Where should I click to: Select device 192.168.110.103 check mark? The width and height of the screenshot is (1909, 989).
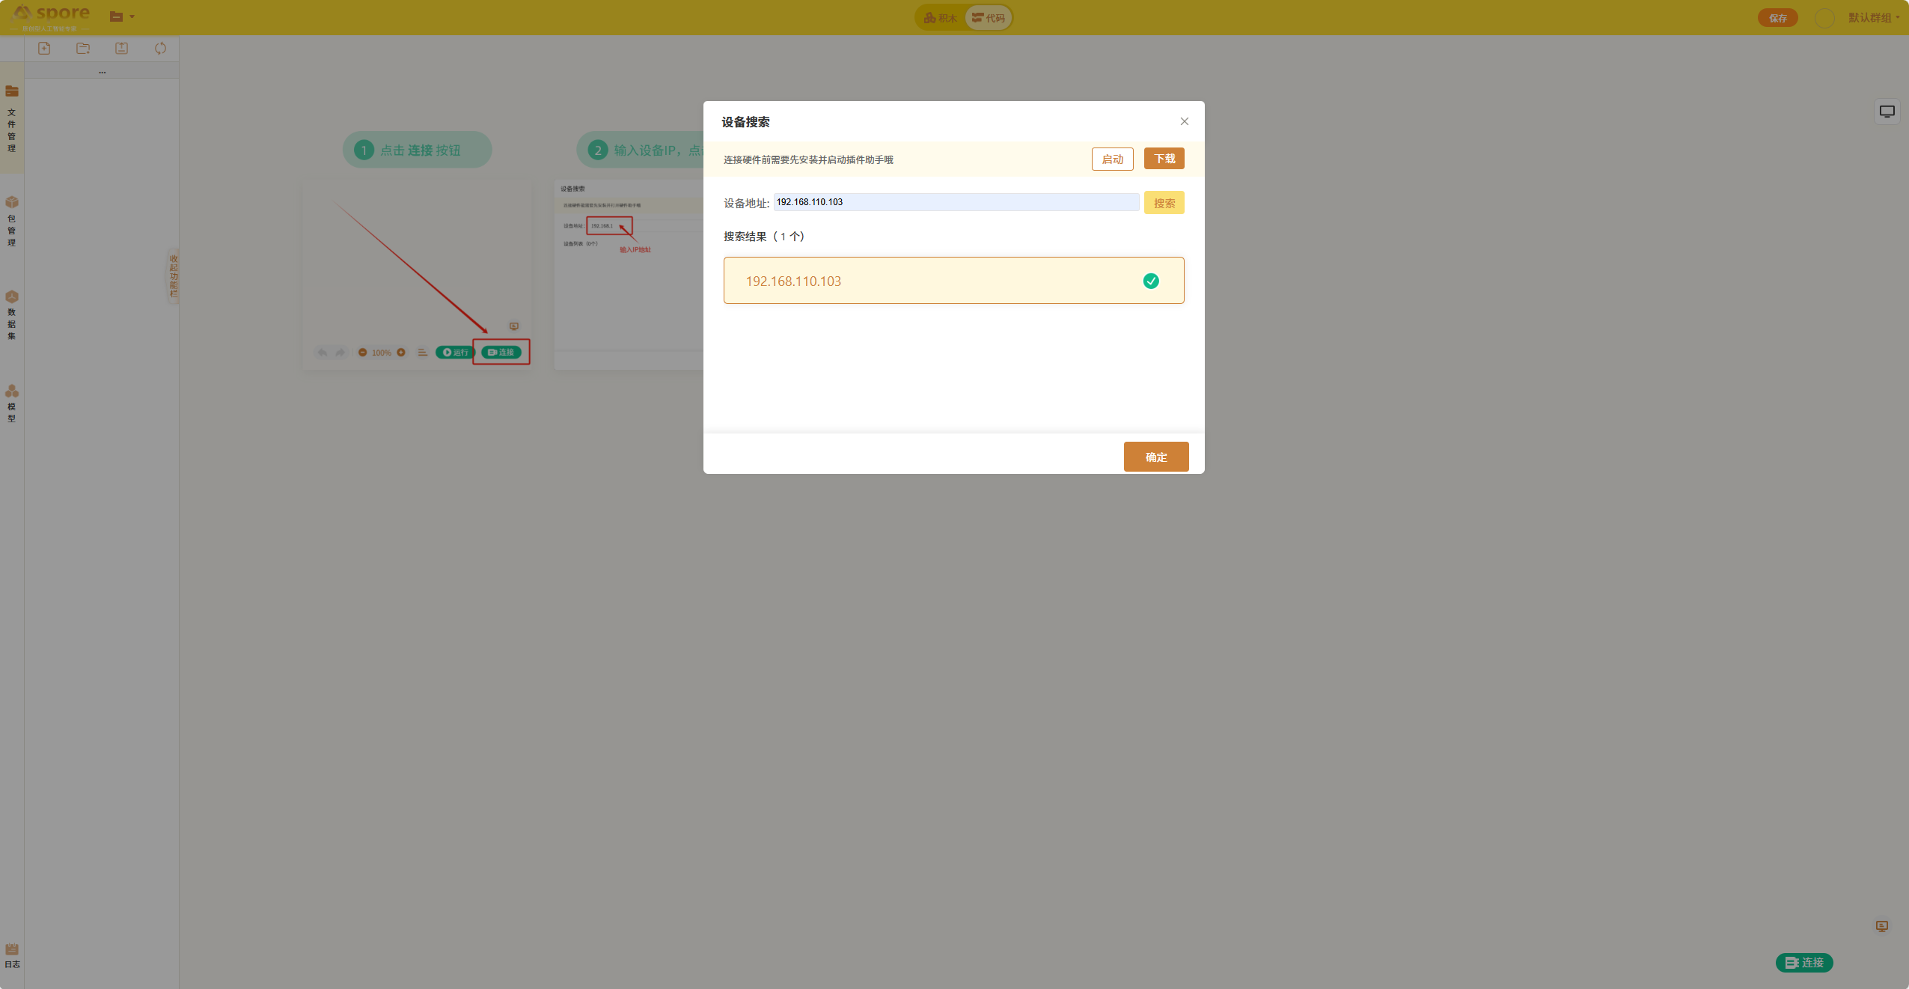[1150, 281]
